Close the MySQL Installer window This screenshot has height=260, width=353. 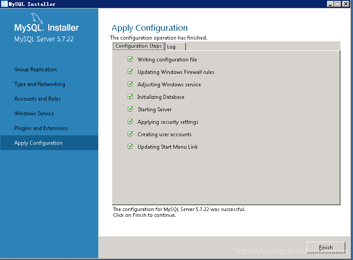(x=345, y=4)
